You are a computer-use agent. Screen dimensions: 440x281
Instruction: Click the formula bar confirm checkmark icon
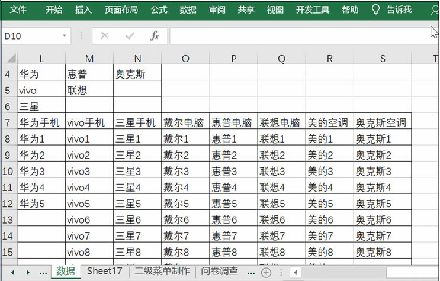pyautogui.click(x=130, y=35)
